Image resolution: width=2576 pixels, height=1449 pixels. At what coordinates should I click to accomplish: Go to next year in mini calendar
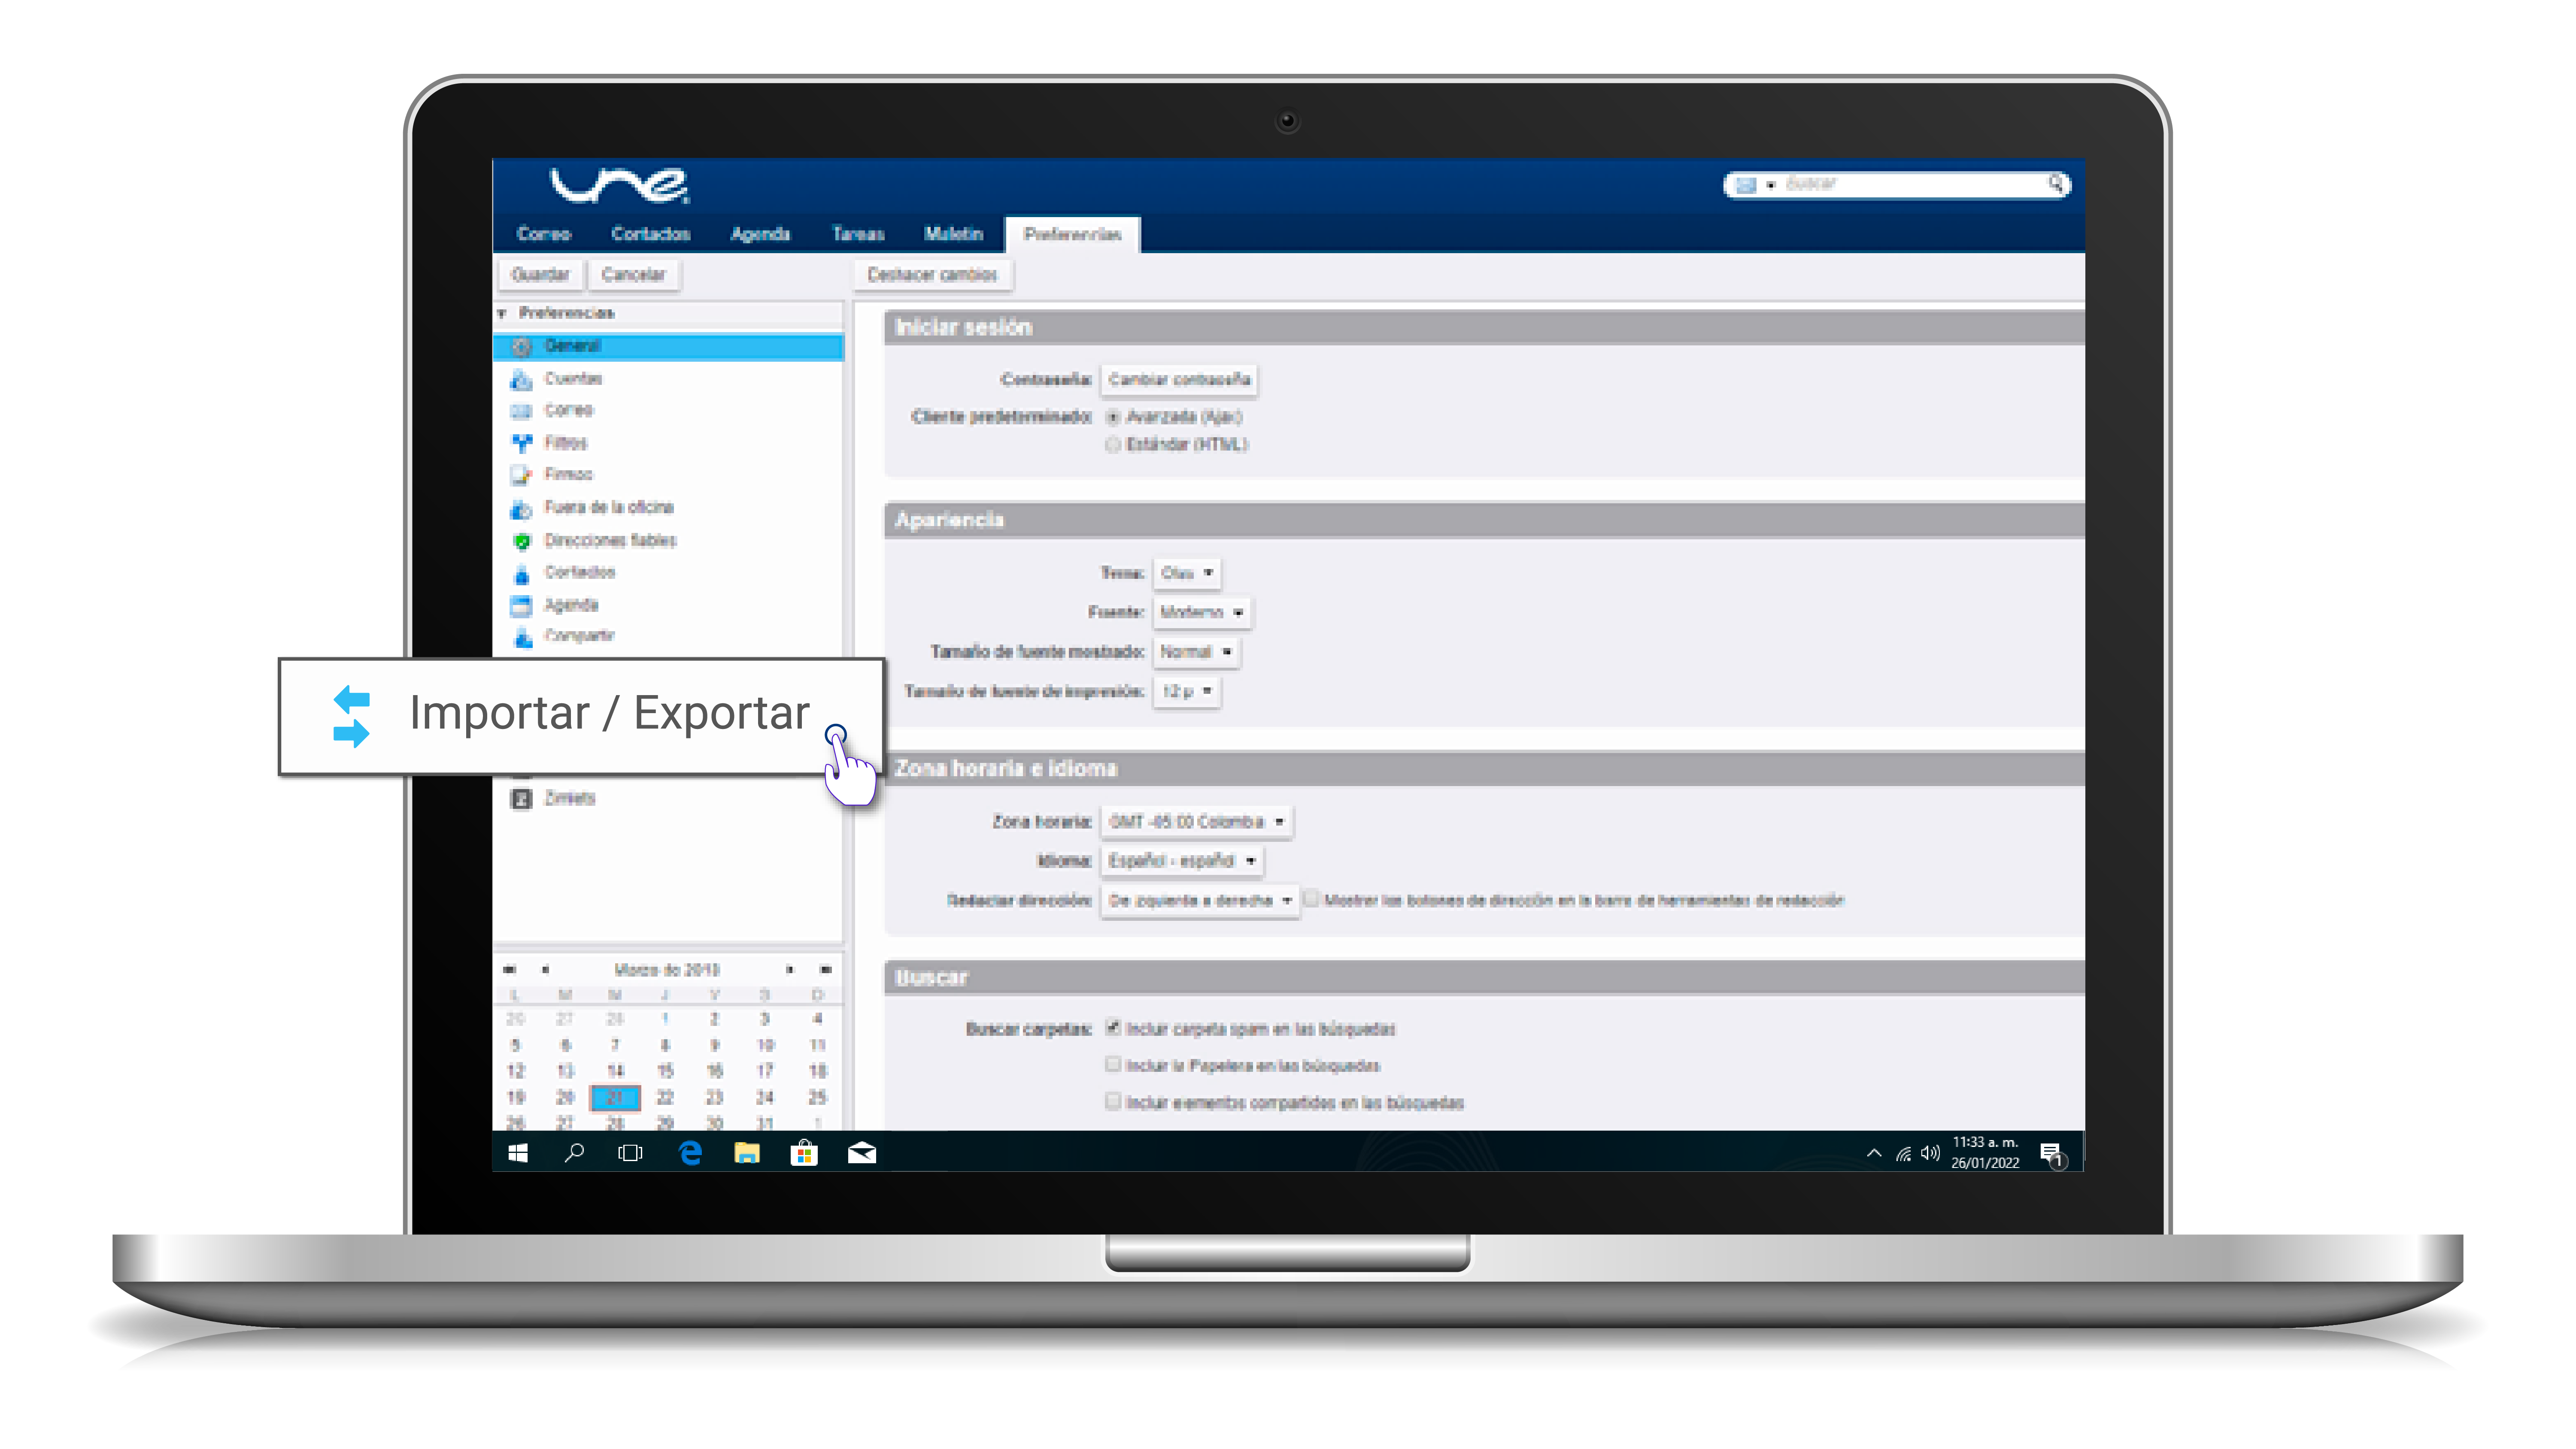[825, 970]
